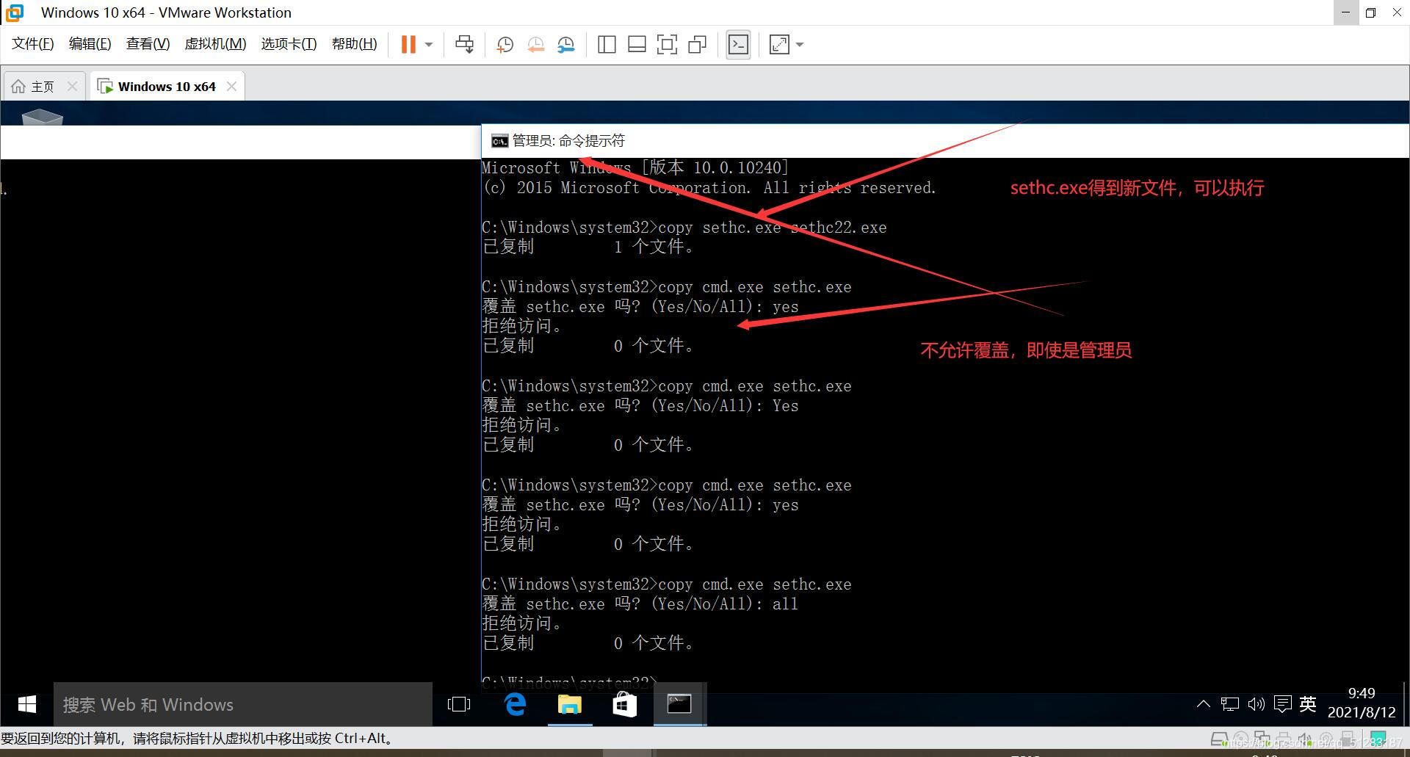This screenshot has height=757, width=1410.
Task: Enter full screen mode
Action: pos(667,45)
